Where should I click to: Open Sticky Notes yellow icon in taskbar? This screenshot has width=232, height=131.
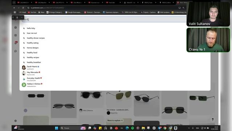tap(100, 128)
